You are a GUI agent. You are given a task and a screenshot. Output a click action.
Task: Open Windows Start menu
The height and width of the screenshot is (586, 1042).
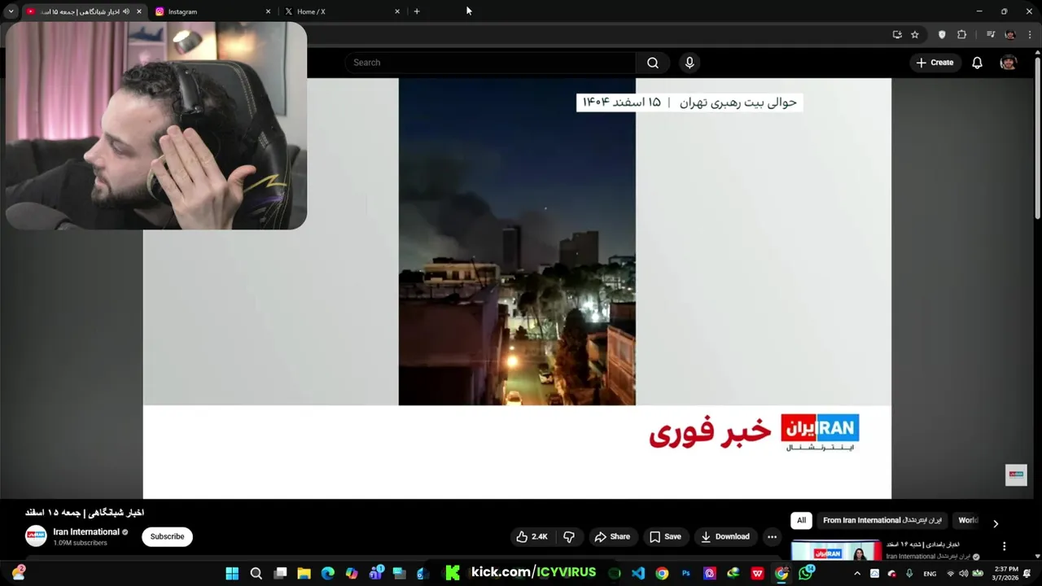[x=232, y=573]
